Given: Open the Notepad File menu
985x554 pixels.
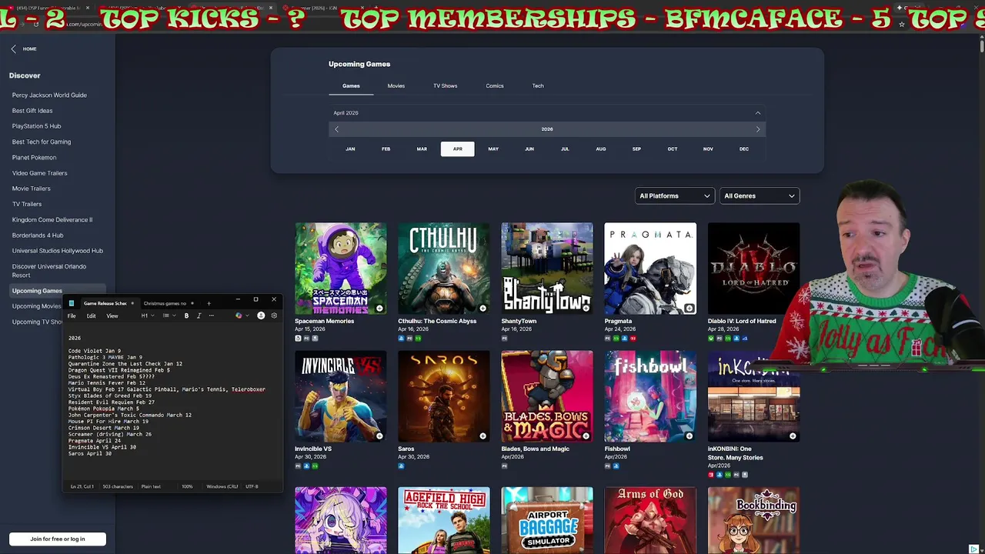Looking at the screenshot, I should (x=72, y=315).
